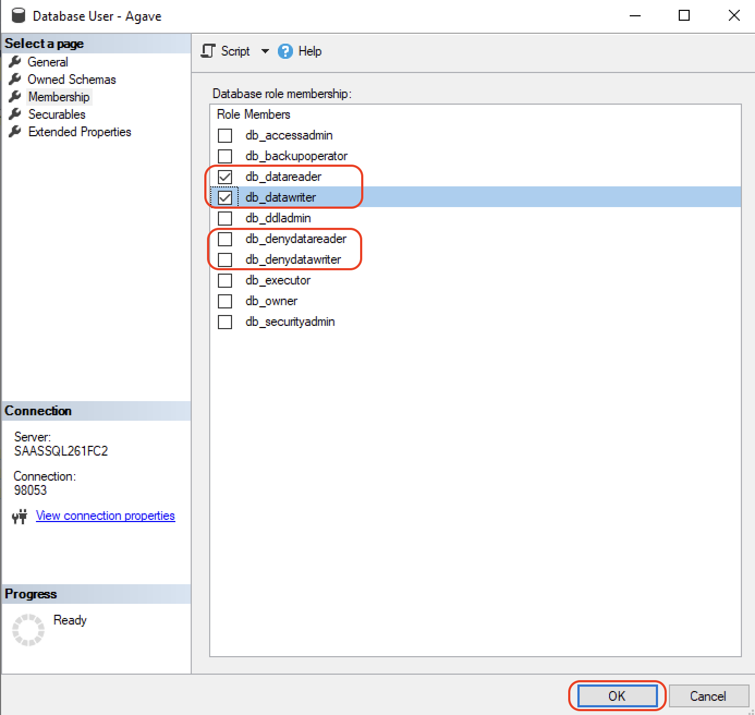The height and width of the screenshot is (715, 755).
Task: Click wrench icon beside General
Action: point(15,62)
